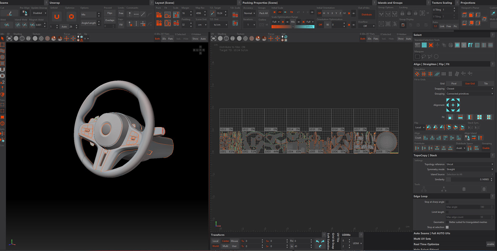
Task: Click the Pack islands icon
Action: [159, 15]
